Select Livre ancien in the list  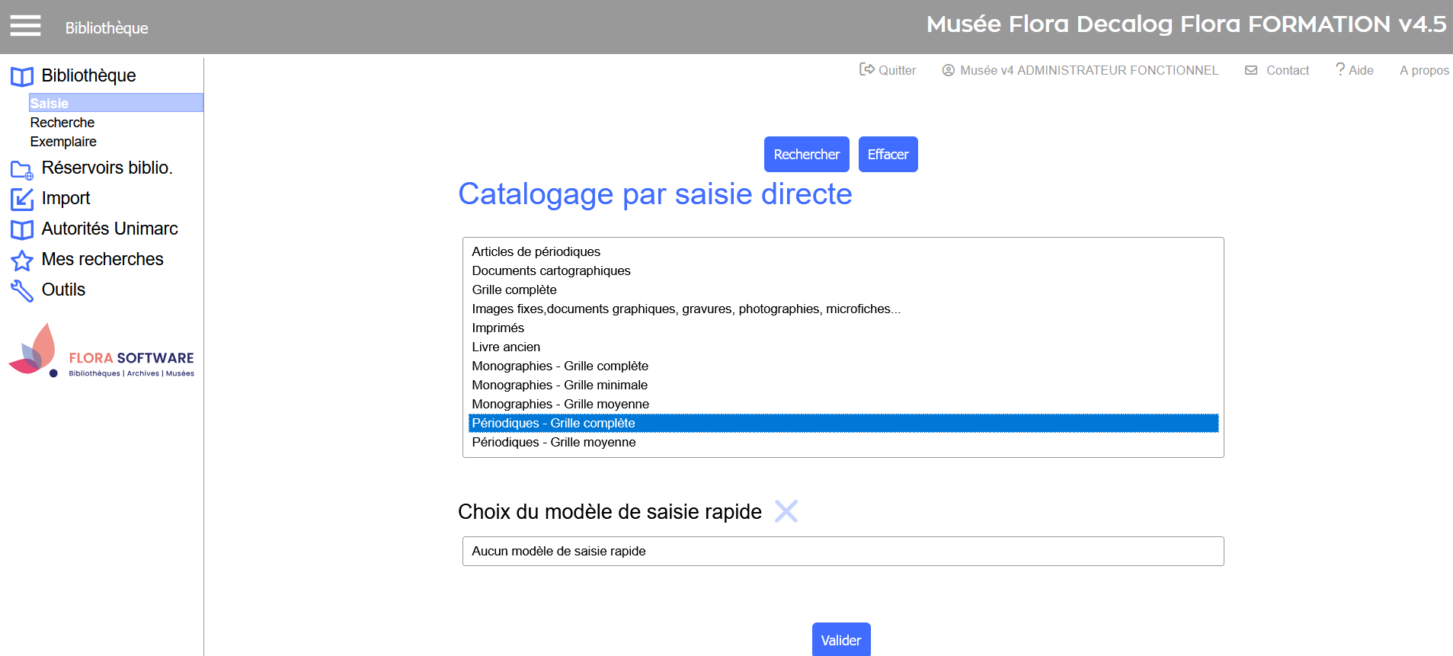tap(506, 347)
